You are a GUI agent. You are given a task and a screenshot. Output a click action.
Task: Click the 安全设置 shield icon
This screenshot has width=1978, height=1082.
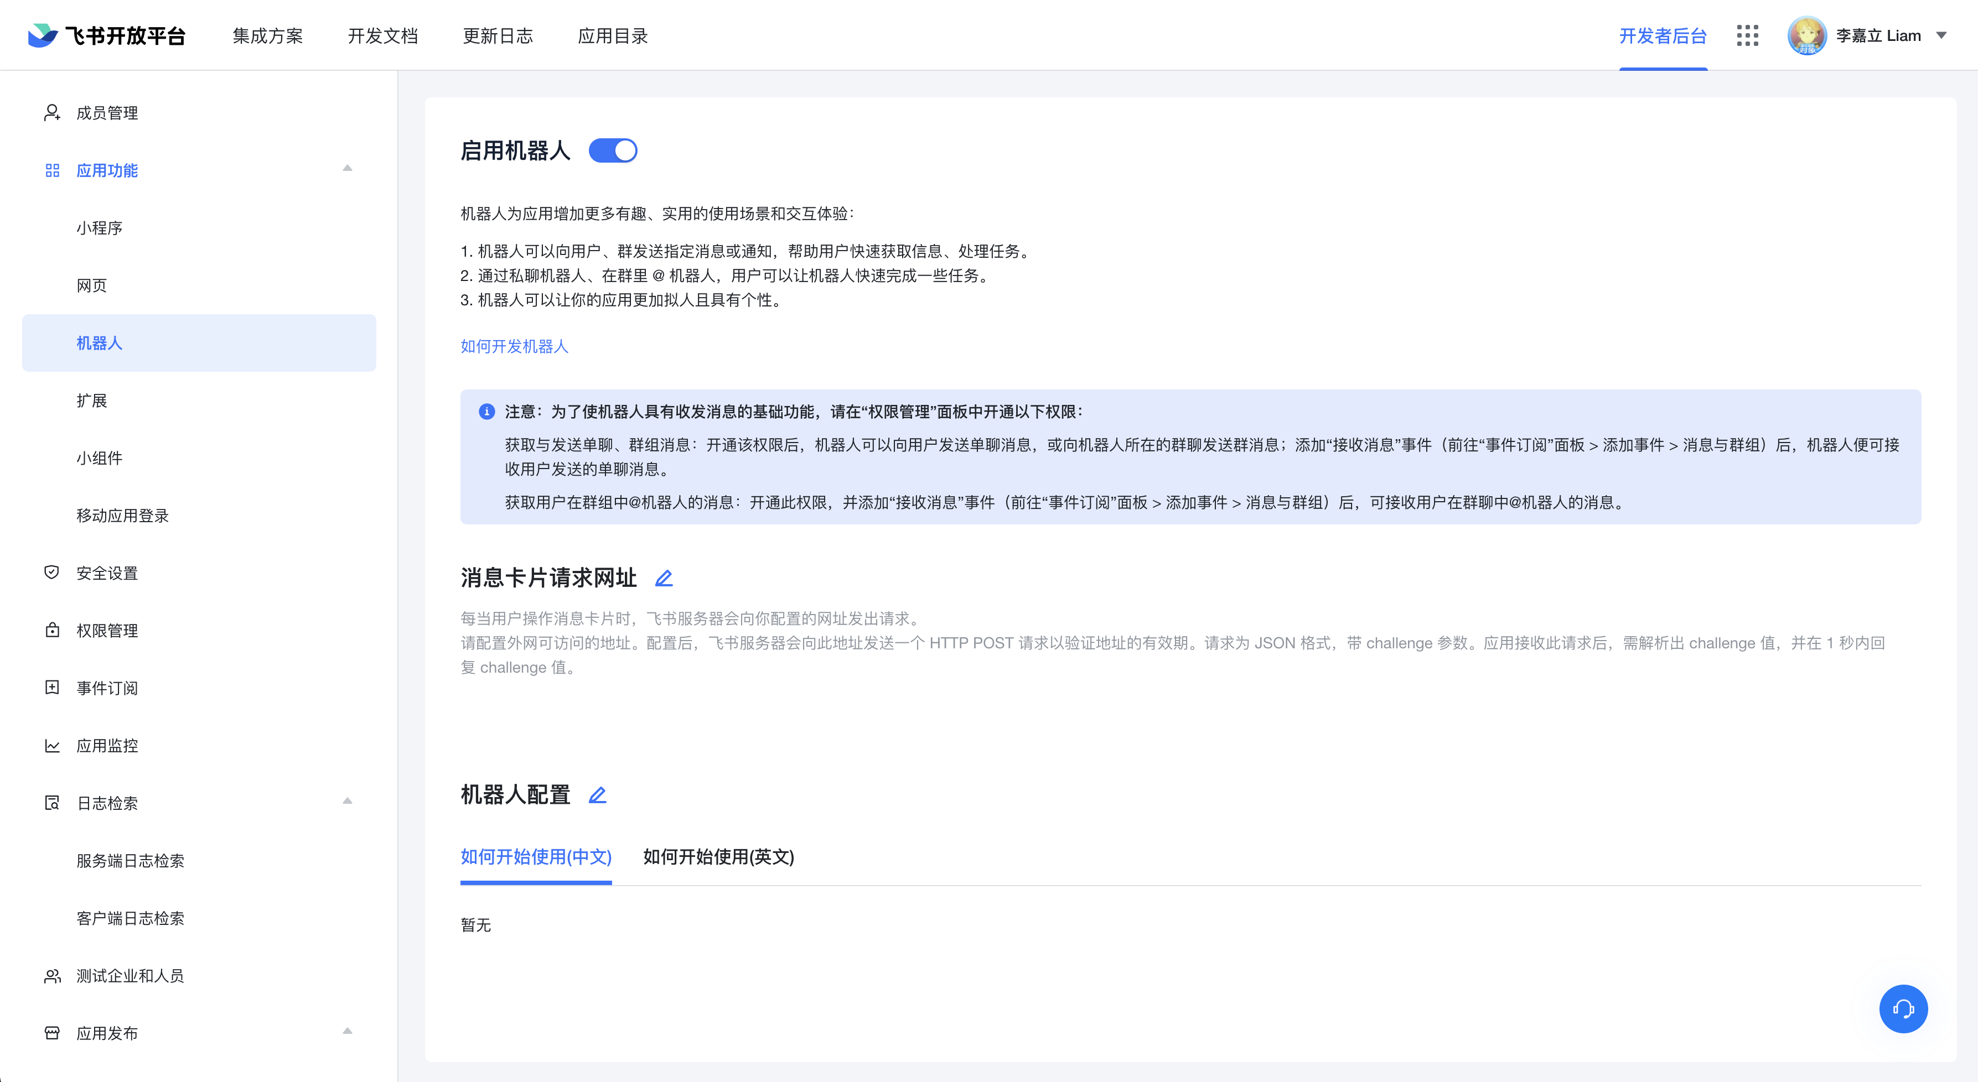coord(51,573)
